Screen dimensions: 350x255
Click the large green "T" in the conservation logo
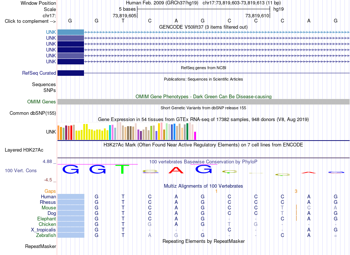click(122, 169)
